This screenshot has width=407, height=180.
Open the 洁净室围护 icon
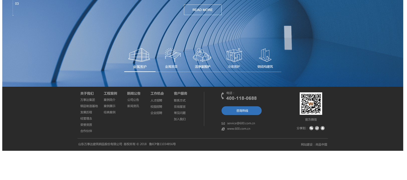point(202,55)
